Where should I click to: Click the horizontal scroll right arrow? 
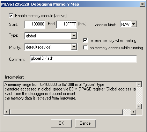(133, 112)
